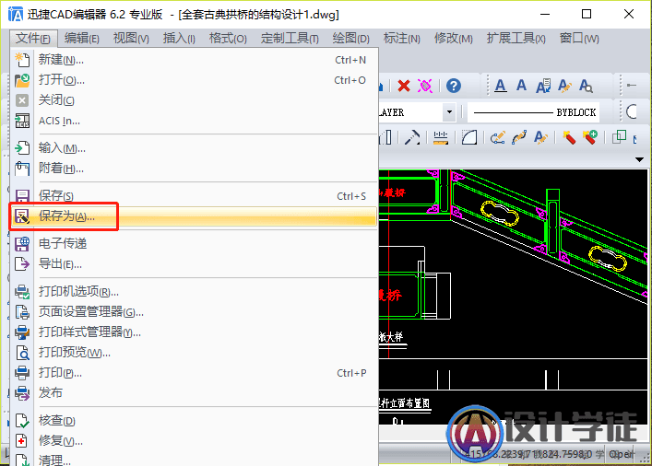The width and height of the screenshot is (652, 466).
Task: Click the fillet corner arc toolbar icon
Action: [x=469, y=137]
